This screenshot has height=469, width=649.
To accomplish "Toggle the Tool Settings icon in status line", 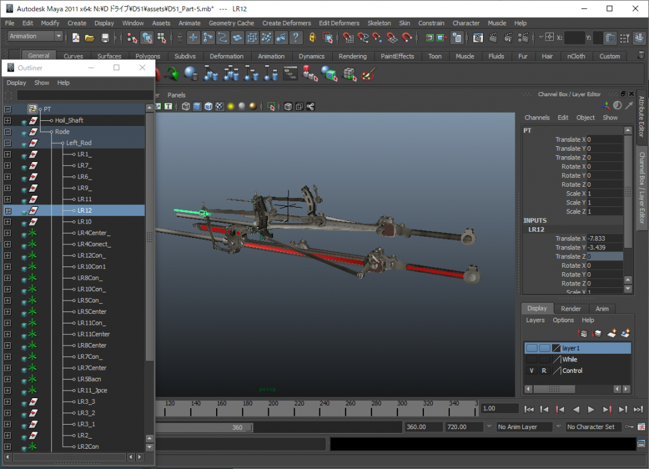I will click(x=624, y=38).
